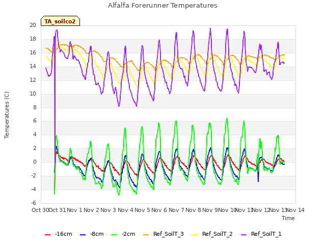Click the 14 y-axis tick label
Image resolution: width=326 pixels, height=244 pixels.
[x=33, y=67]
